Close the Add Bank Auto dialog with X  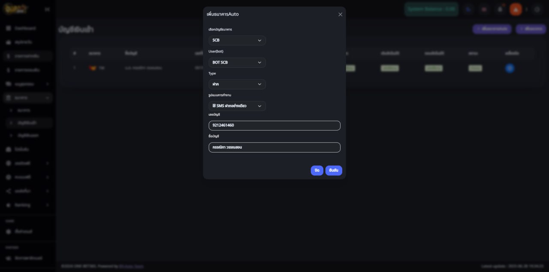[340, 15]
